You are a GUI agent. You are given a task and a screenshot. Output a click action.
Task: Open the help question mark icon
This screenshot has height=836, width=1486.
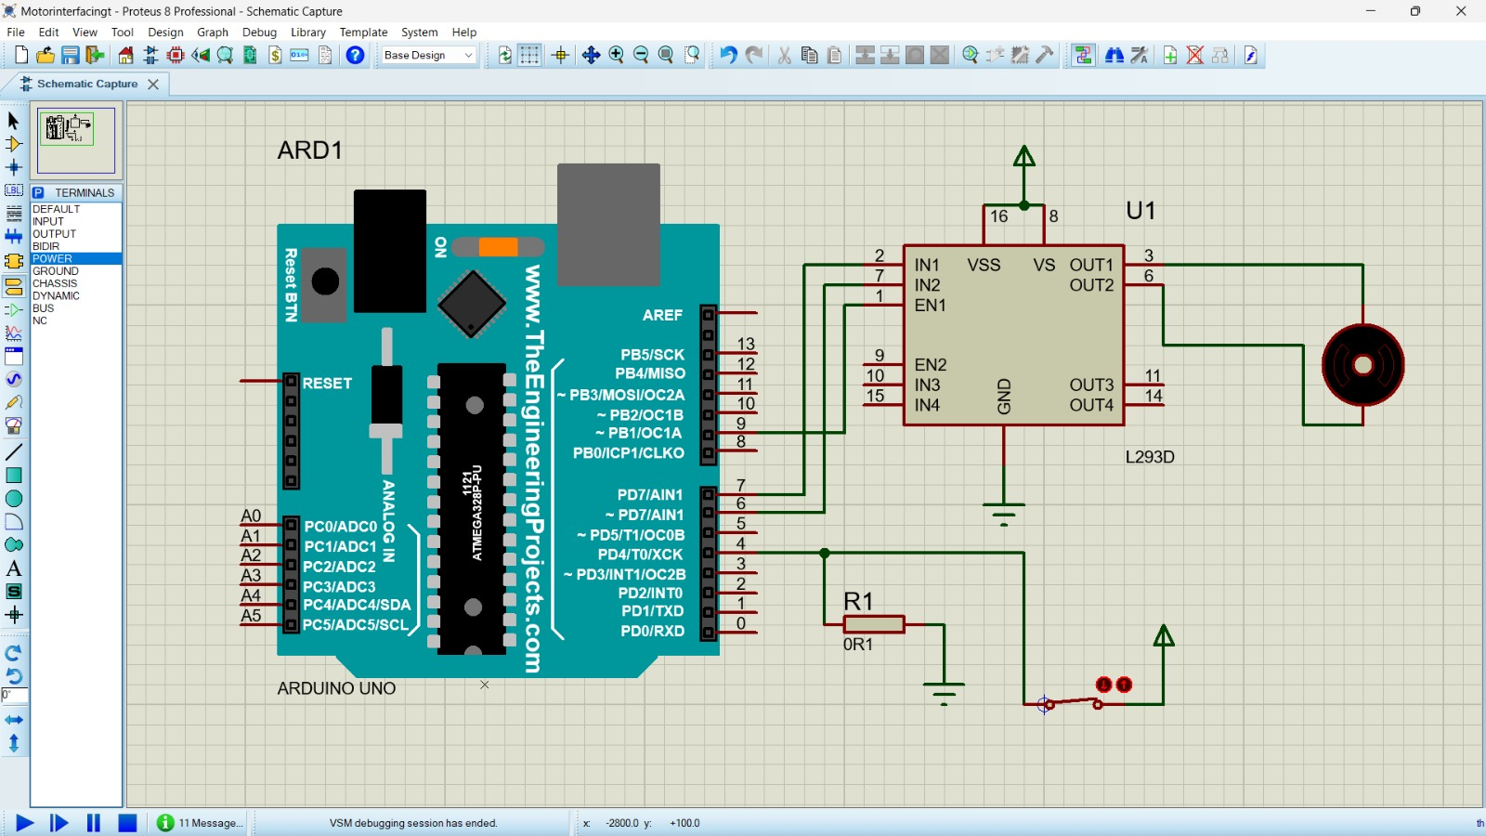click(355, 55)
